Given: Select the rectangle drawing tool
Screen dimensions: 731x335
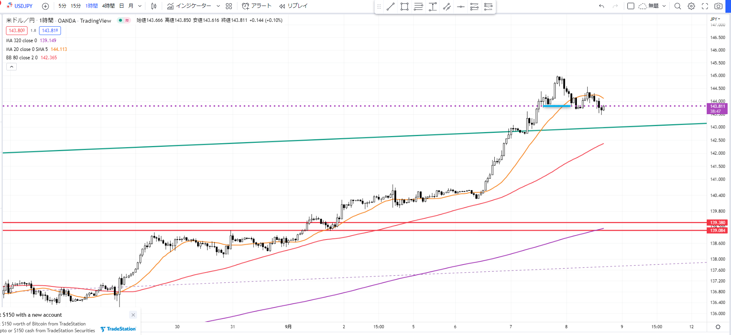Looking at the screenshot, I should click(404, 6).
